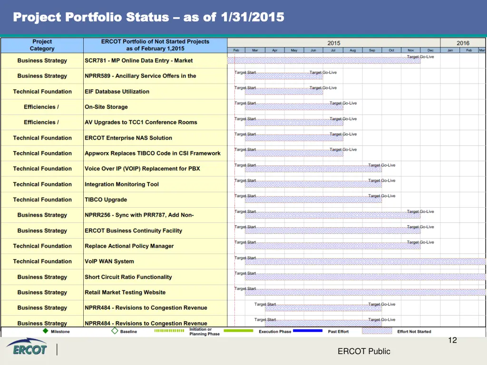Viewport: 487px width, 365px height.
Task: Click the Nov month header
Action: tap(410, 50)
